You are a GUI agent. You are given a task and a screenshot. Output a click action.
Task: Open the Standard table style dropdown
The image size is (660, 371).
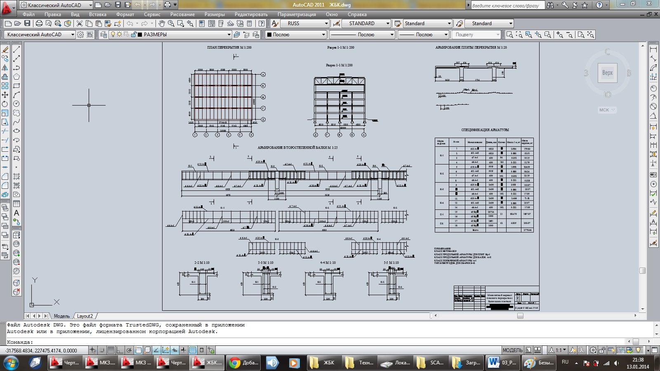pos(449,23)
